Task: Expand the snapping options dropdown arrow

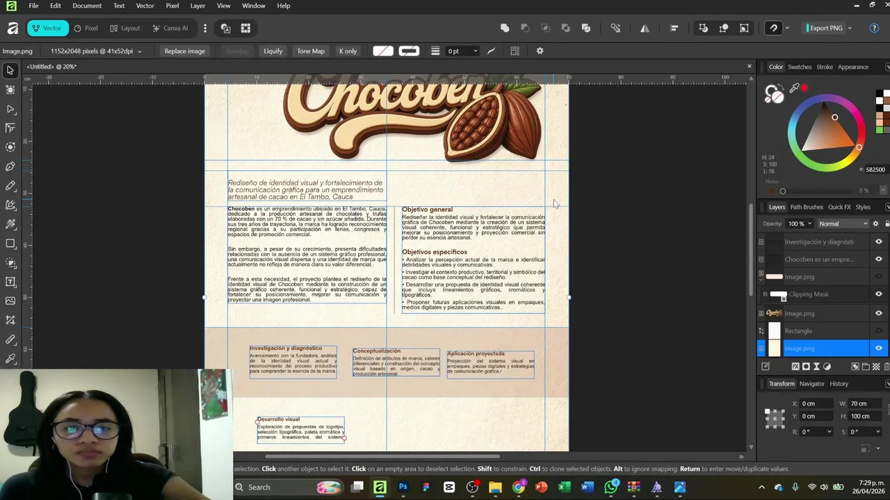Action: pyautogui.click(x=786, y=28)
